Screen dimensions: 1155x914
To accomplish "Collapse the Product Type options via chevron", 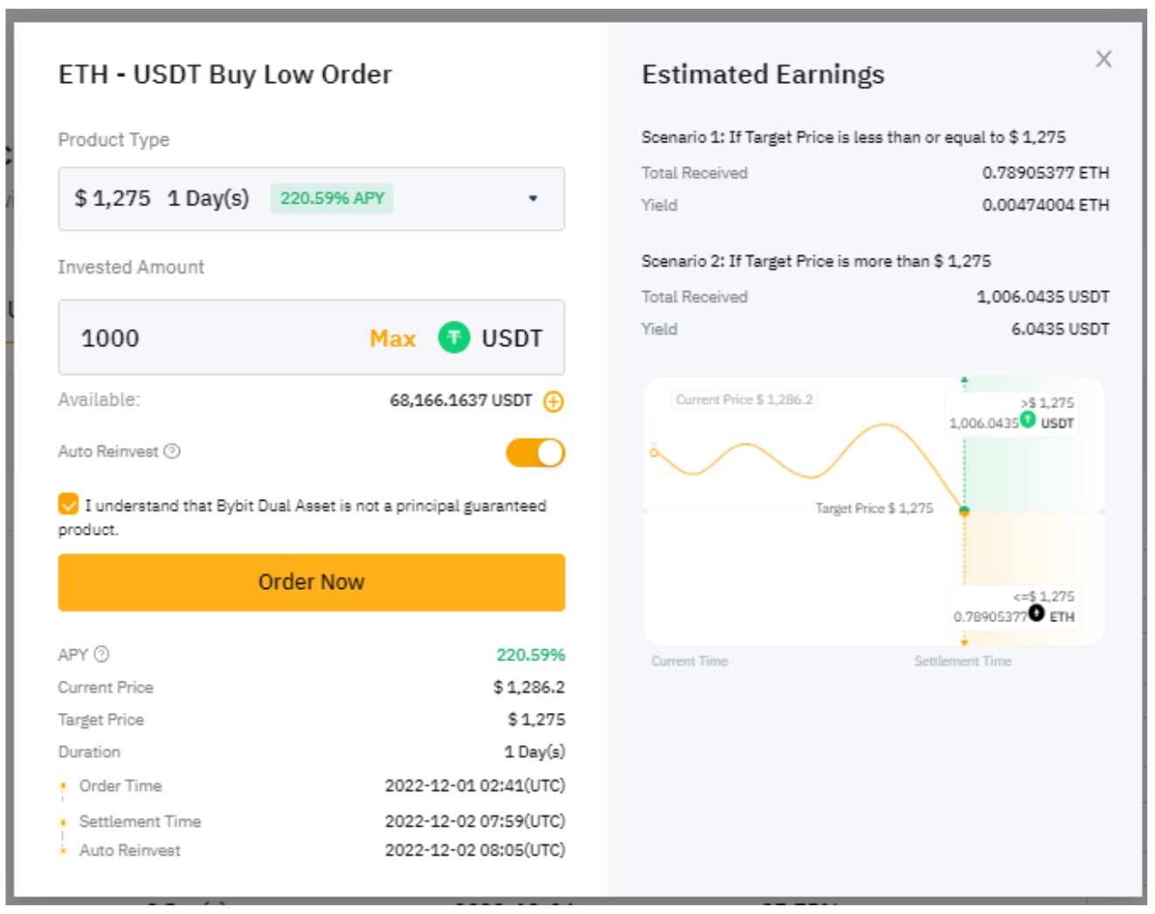I will [534, 198].
